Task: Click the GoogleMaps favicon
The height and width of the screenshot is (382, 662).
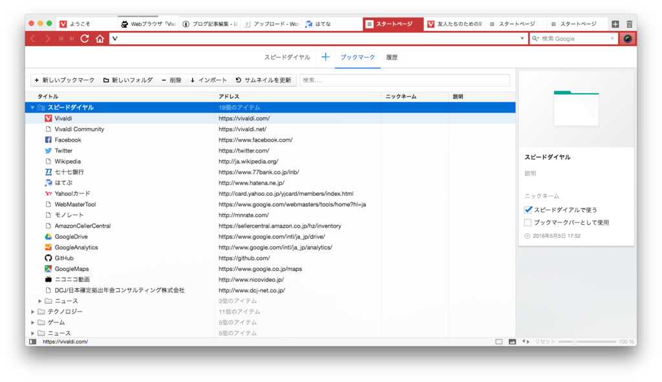Action: pyautogui.click(x=48, y=269)
